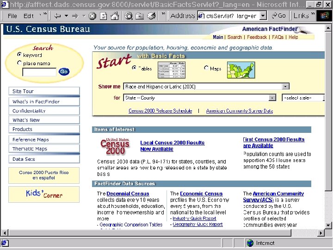Open Censo 2000 Puerto Rico en español
The width and height of the screenshot is (333, 250).
point(44,175)
